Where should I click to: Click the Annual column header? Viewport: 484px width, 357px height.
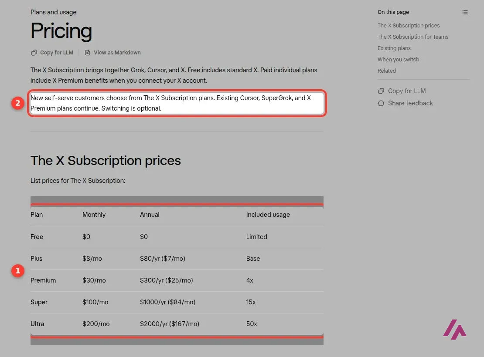tap(150, 215)
